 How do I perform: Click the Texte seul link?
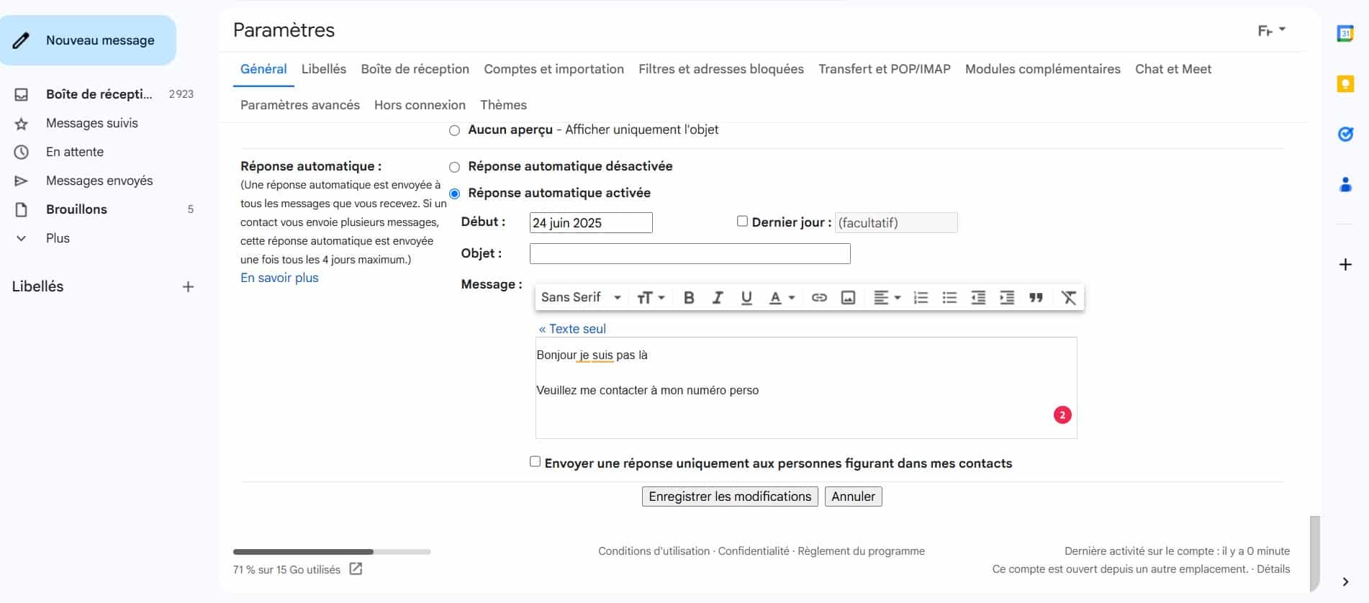click(x=572, y=329)
